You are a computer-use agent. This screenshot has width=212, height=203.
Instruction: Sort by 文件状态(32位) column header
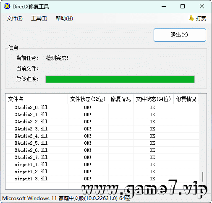click(x=88, y=99)
